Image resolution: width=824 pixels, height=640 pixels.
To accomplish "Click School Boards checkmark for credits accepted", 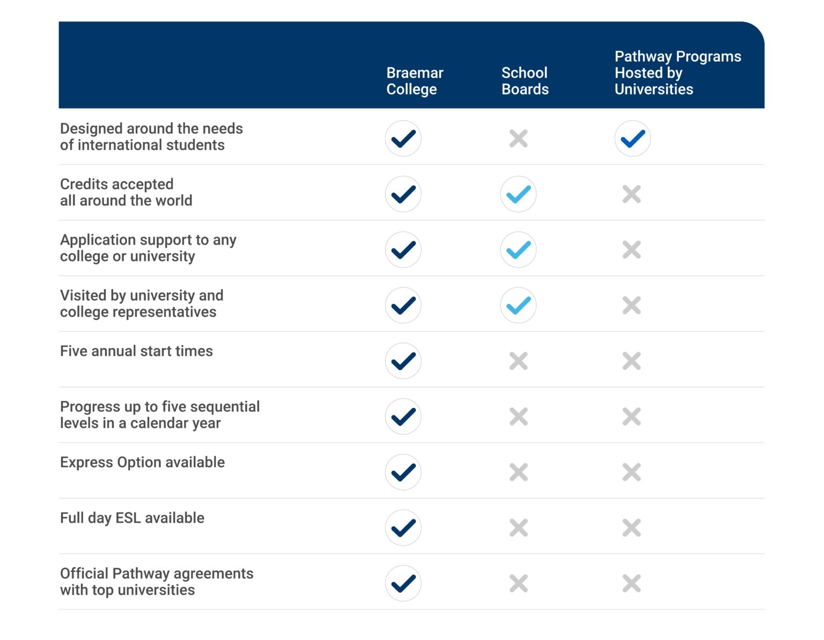I will pos(518,194).
